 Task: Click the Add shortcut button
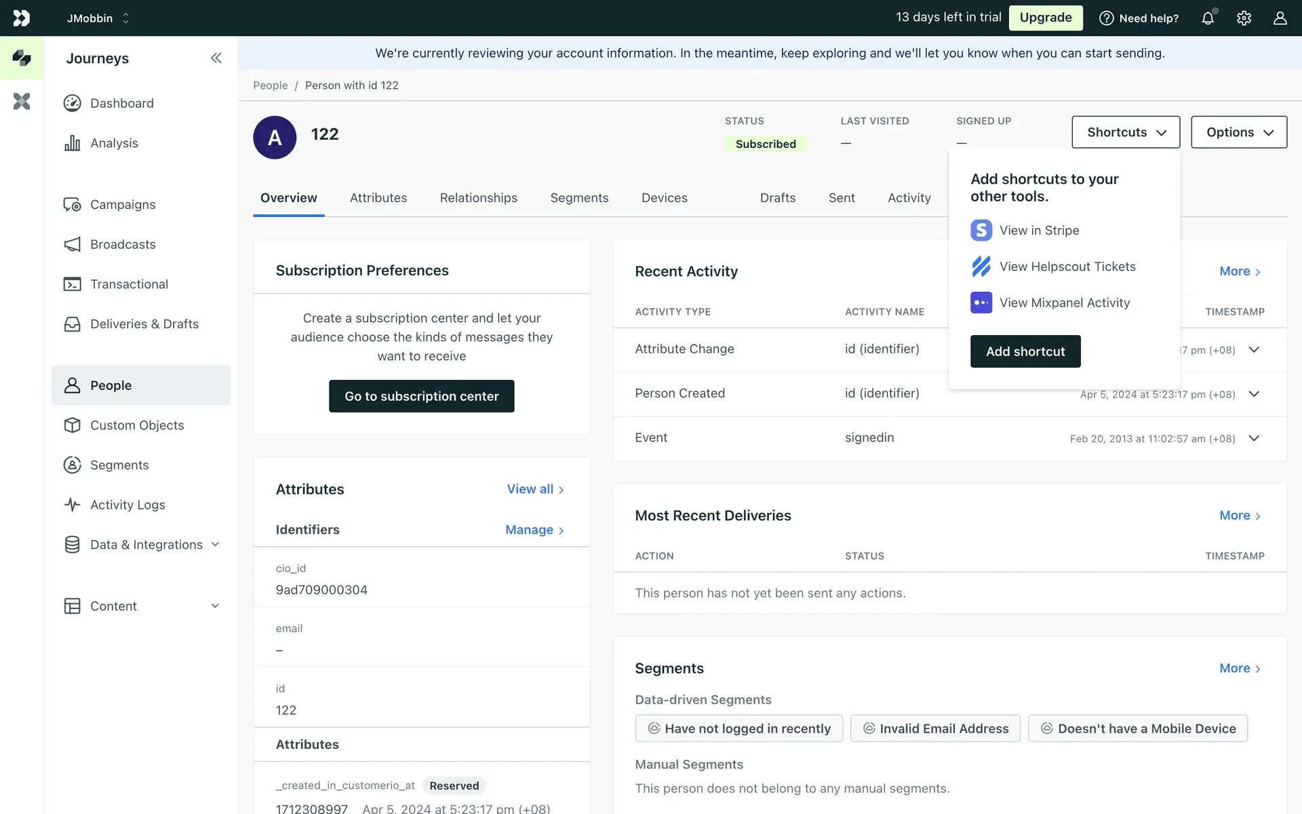[1025, 351]
